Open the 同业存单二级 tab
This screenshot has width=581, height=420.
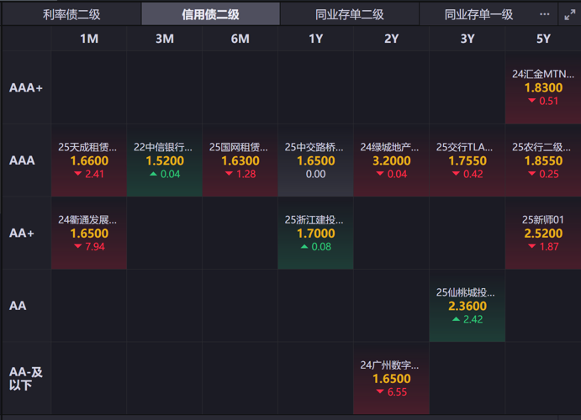click(x=350, y=14)
